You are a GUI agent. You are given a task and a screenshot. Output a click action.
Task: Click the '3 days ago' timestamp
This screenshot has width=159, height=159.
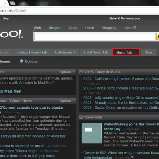pos(132,129)
